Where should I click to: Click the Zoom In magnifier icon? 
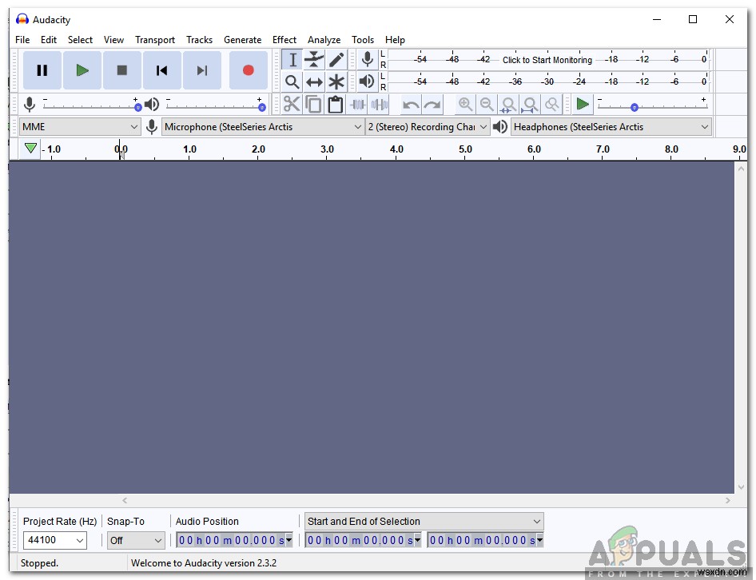[465, 104]
